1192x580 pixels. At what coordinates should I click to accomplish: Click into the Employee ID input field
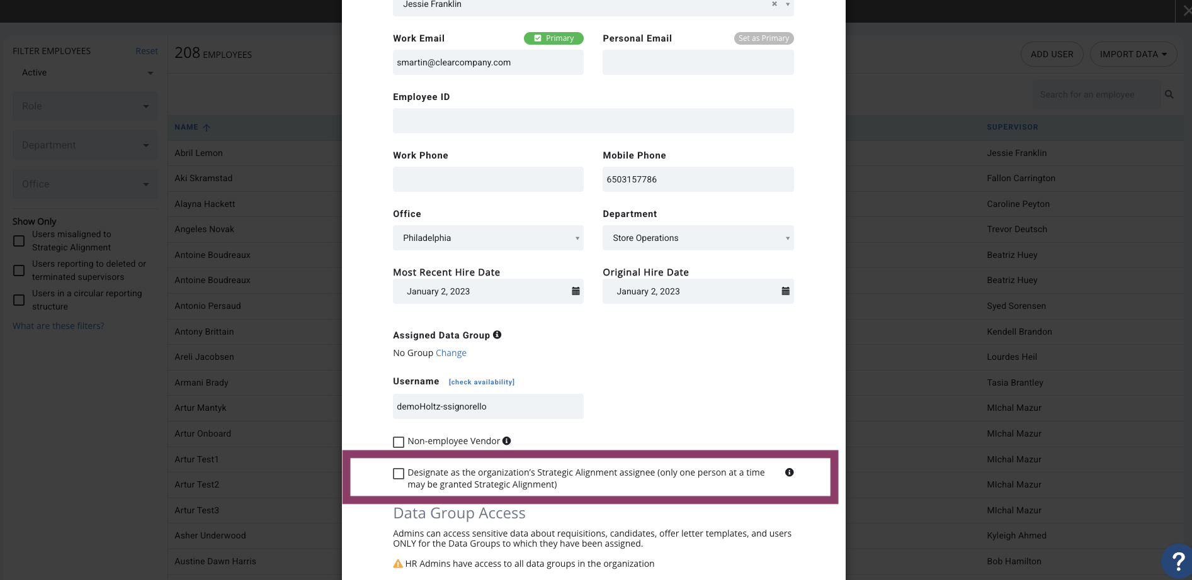coord(593,121)
